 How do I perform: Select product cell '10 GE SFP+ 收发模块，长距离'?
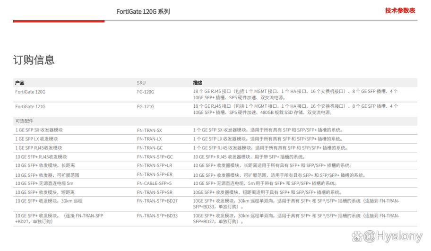(45, 165)
